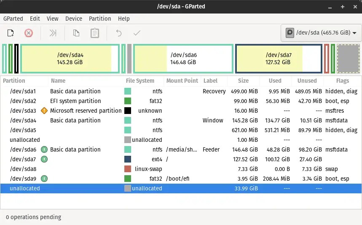The image size is (362, 225).
Task: Select black sda3 block in disk map
Action: (16, 59)
